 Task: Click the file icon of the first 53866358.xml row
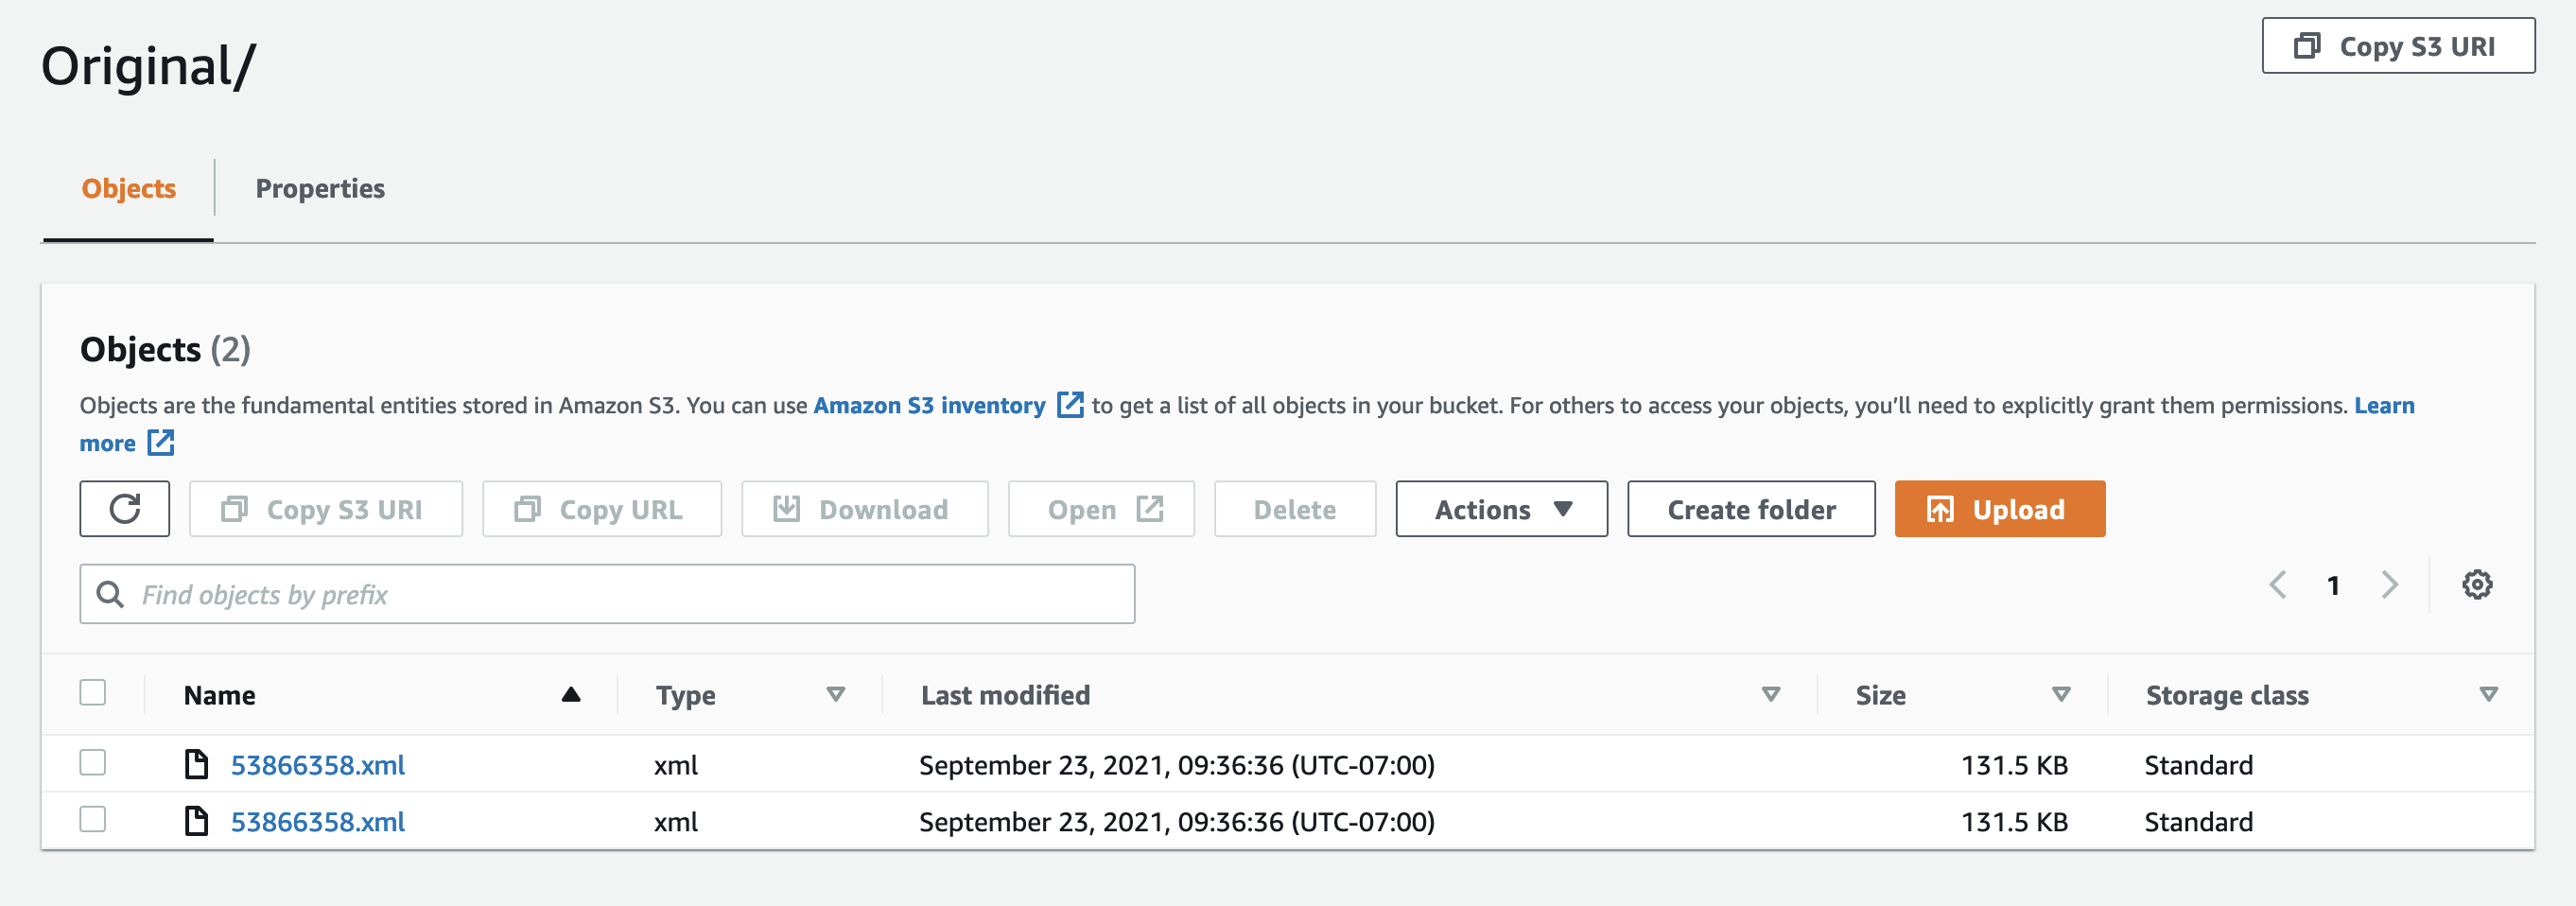196,764
